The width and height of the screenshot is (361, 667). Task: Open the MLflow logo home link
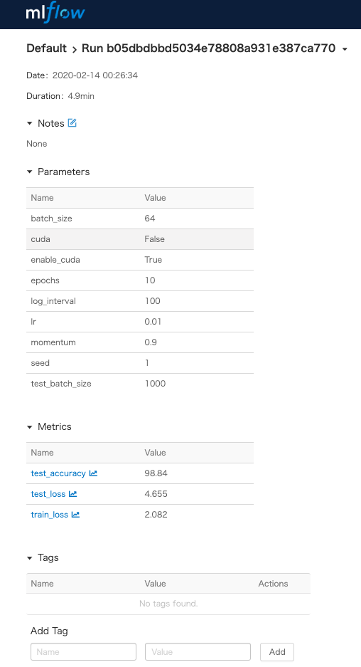point(55,13)
